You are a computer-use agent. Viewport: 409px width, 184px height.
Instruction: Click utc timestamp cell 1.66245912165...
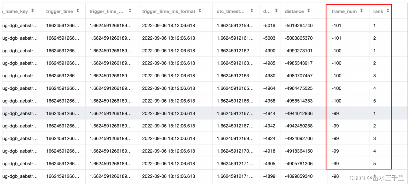coord(235,88)
